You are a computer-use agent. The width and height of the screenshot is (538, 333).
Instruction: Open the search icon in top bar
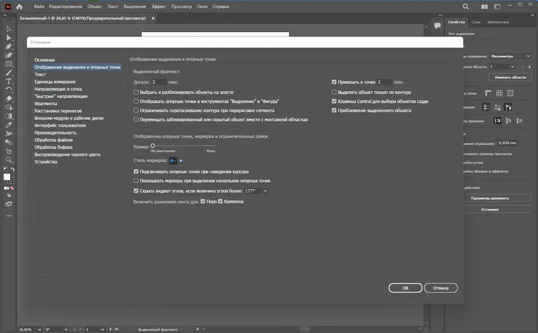[x=465, y=6]
